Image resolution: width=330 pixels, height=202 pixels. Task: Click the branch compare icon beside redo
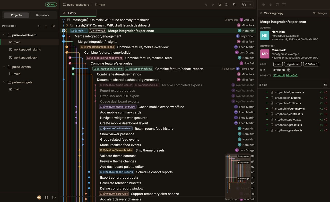tap(220, 5)
